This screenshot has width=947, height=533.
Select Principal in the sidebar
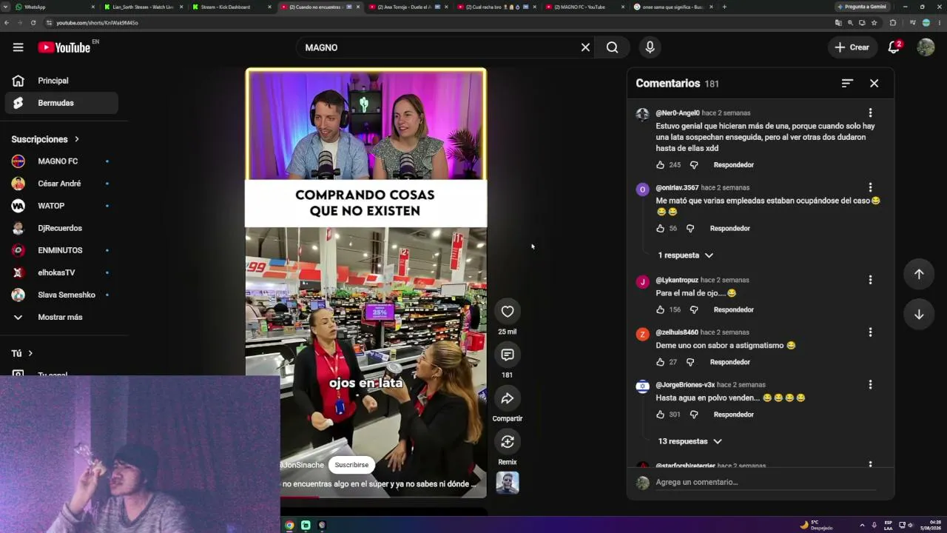[61, 81]
